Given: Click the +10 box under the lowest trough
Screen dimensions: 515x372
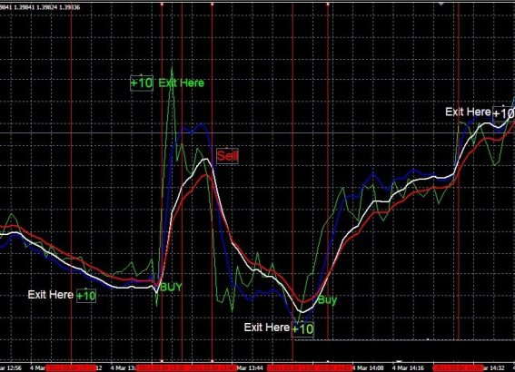Looking at the screenshot, I should click(302, 328).
